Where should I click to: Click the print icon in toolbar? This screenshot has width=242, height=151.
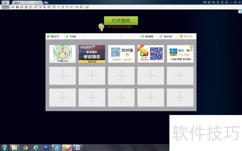coord(21,7)
